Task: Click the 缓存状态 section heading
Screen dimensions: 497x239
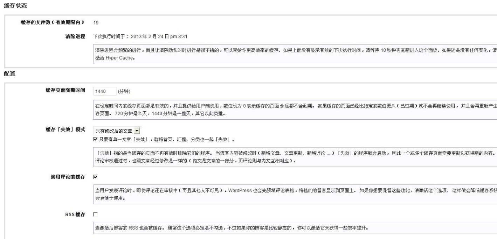Action: tap(14, 6)
